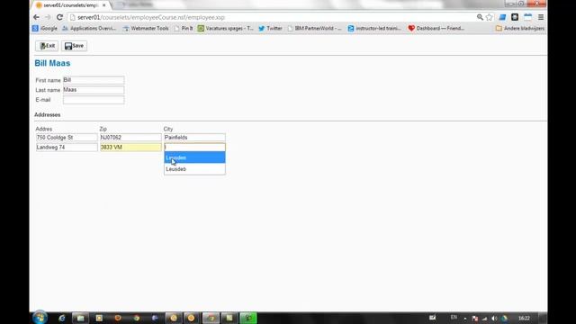Screen dimensions: 576x324
Task: Click the Save button
Action: (x=74, y=46)
